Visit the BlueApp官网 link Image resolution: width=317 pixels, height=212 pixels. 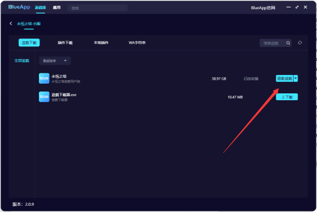[x=263, y=7]
